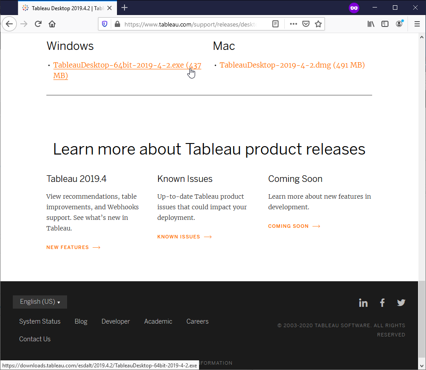Click the URL address field
The image size is (426, 370).
click(190, 24)
